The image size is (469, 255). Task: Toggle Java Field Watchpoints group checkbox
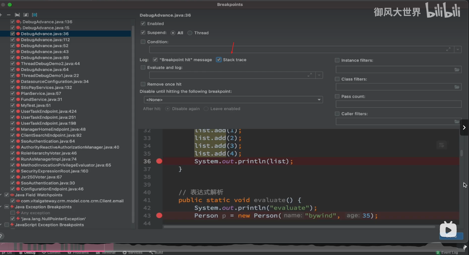pos(7,195)
